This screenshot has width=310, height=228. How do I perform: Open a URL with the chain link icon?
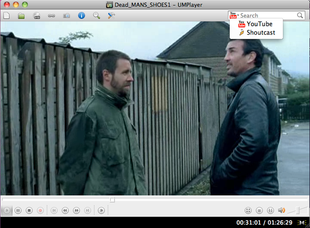pos(52,15)
